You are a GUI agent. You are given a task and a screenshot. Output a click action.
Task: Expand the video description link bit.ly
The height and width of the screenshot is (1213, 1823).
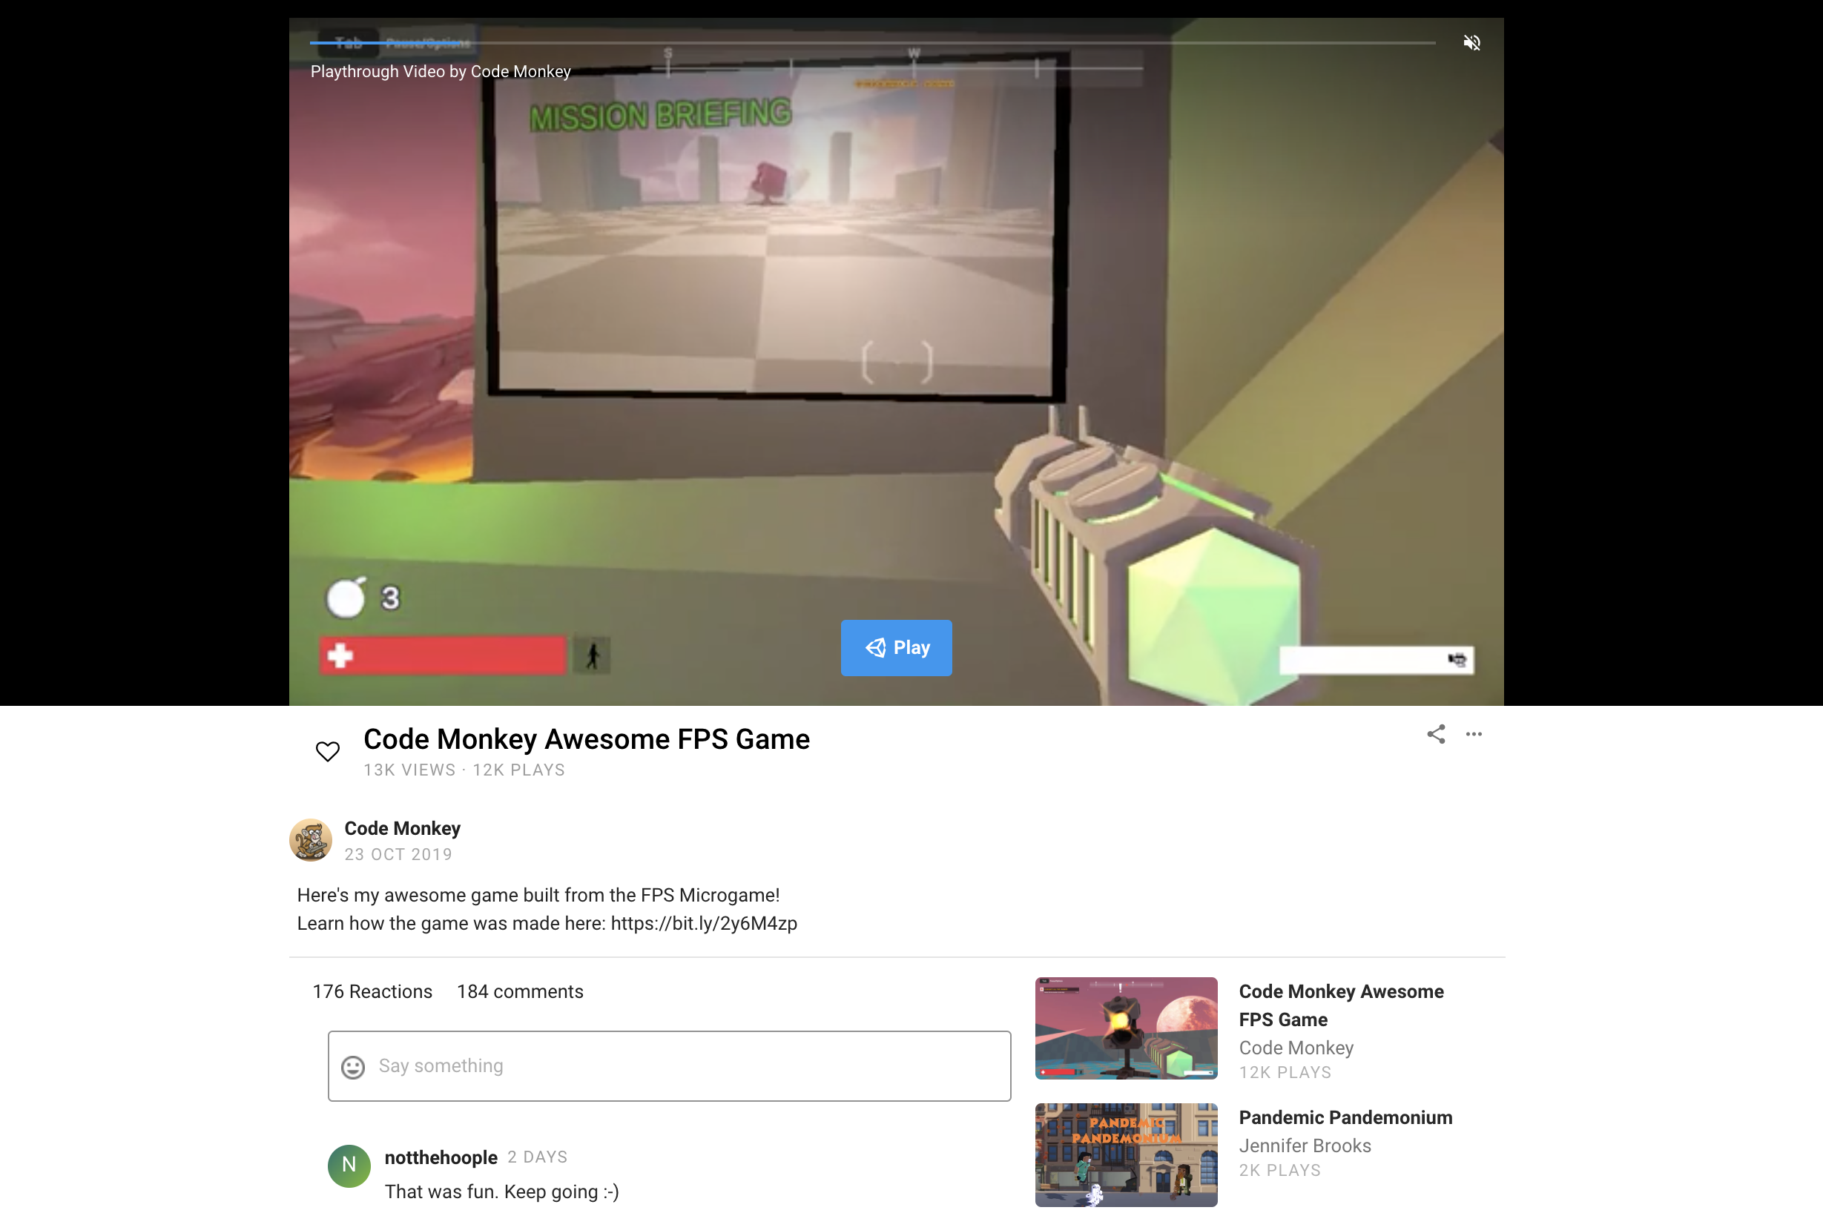pyautogui.click(x=702, y=925)
